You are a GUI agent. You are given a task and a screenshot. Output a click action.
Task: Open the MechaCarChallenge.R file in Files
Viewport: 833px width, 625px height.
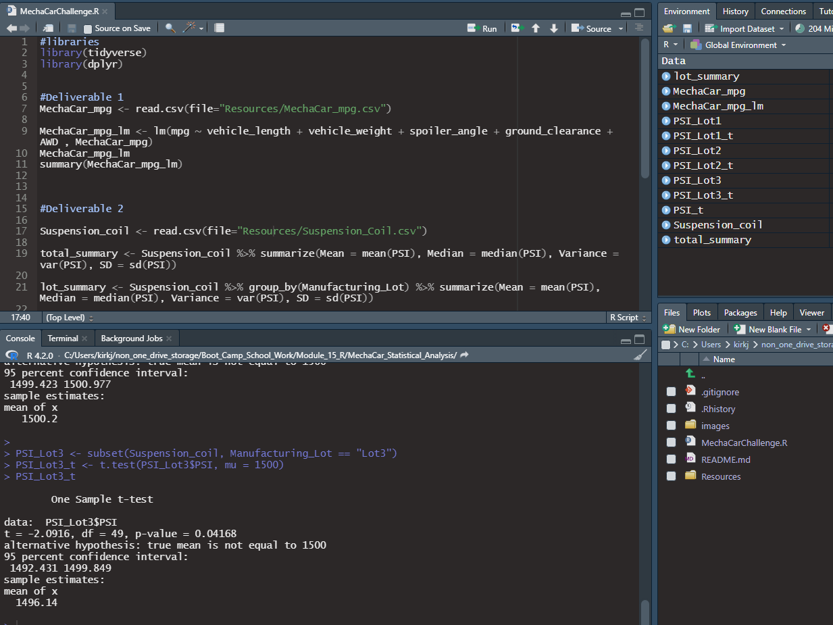pos(744,443)
